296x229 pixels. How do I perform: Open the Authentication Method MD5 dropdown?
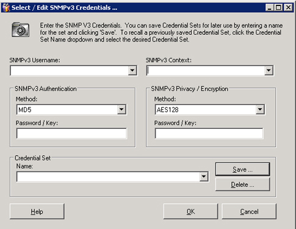pos(121,109)
